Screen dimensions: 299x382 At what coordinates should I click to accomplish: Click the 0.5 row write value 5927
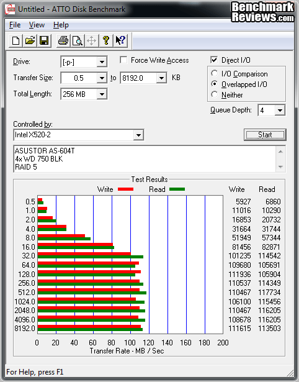point(243,202)
